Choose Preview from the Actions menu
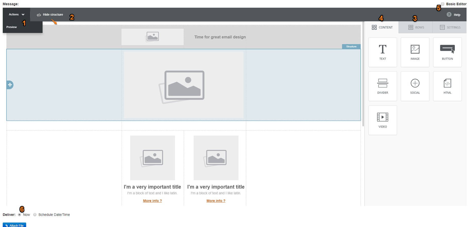 click(12, 27)
